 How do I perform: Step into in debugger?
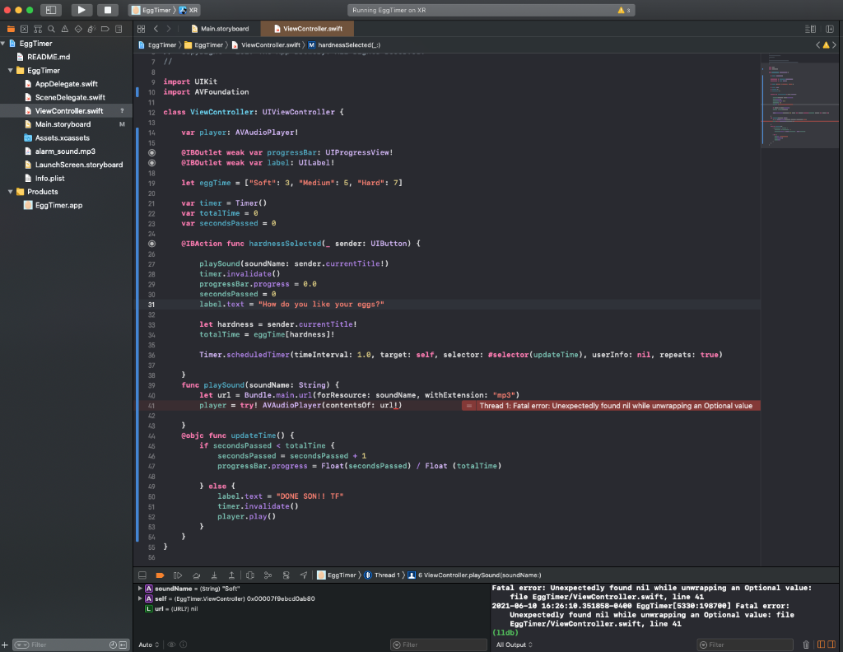click(214, 575)
